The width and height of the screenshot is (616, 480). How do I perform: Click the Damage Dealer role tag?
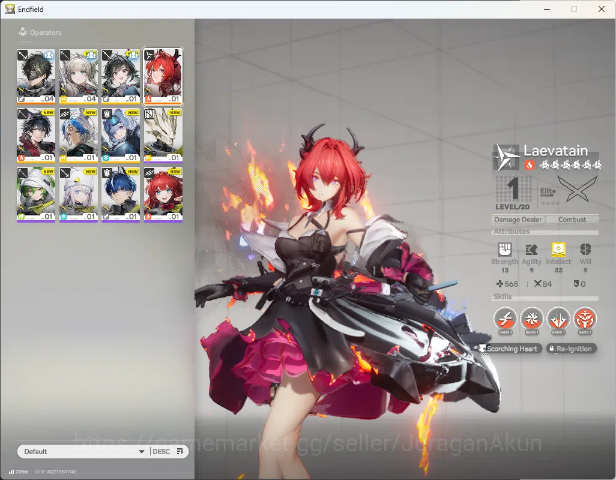click(x=518, y=220)
